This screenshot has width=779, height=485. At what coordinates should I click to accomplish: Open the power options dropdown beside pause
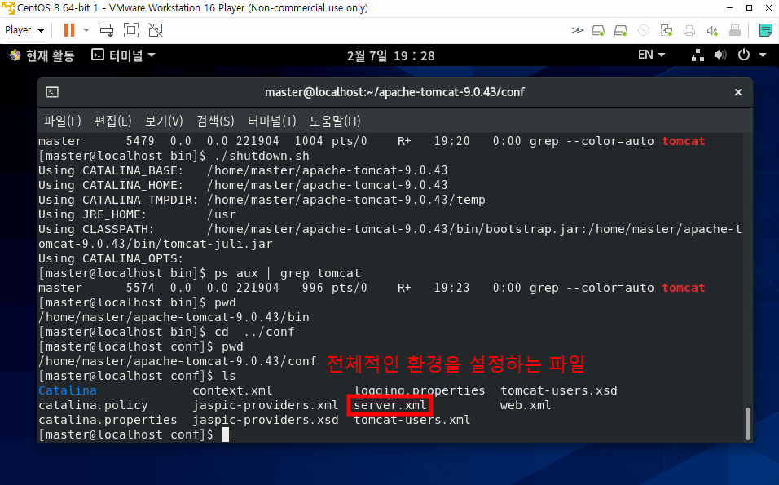[x=86, y=30]
